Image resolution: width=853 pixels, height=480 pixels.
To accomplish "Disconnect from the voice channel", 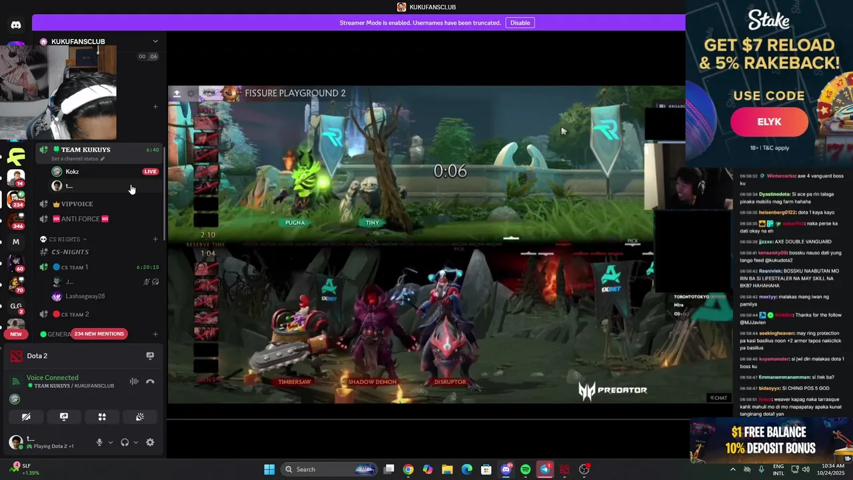I will pyautogui.click(x=150, y=381).
